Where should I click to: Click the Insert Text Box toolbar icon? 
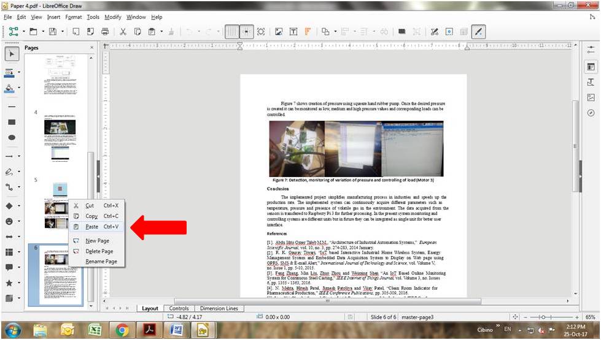click(293, 32)
